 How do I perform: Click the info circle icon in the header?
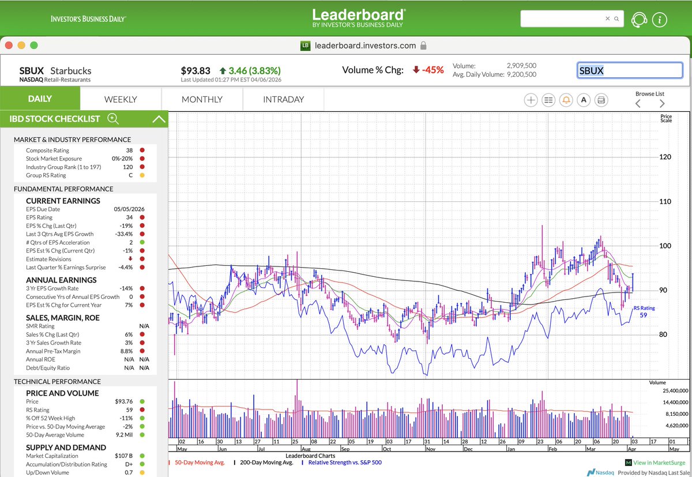[660, 18]
